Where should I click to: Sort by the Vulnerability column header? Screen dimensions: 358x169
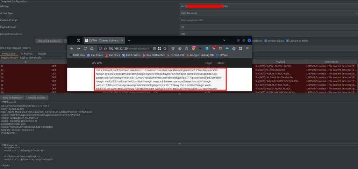click(331, 62)
